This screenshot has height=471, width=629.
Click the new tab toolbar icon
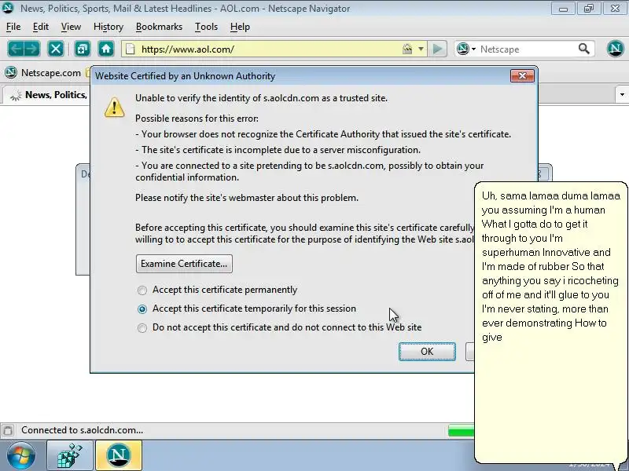[83, 49]
